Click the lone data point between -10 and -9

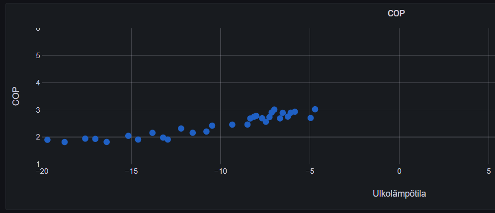pyautogui.click(x=232, y=125)
